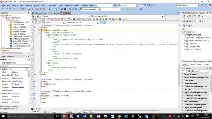Open the Tools menu
The height and width of the screenshot is (119, 212).
pos(60,5)
